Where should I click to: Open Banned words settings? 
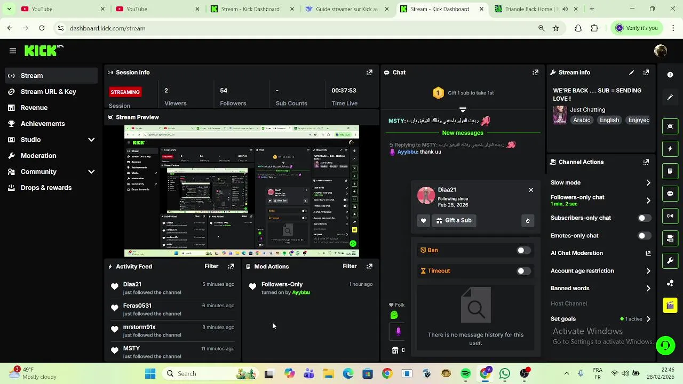point(601,289)
